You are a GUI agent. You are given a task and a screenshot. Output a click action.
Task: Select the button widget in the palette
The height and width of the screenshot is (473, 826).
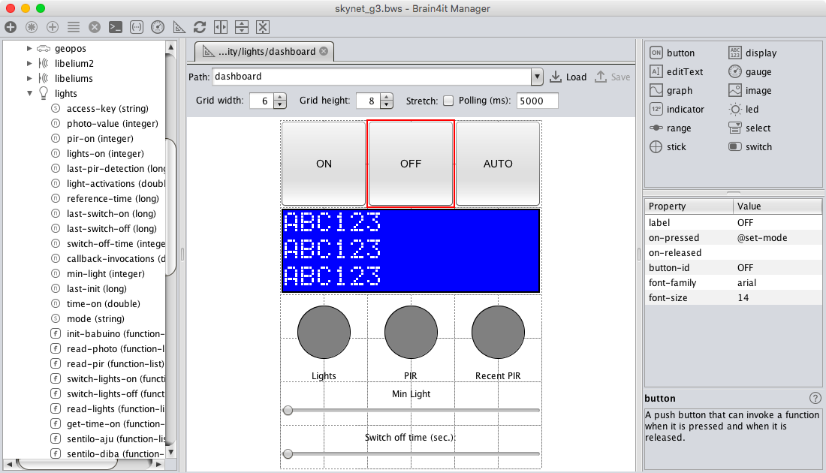[x=673, y=53]
